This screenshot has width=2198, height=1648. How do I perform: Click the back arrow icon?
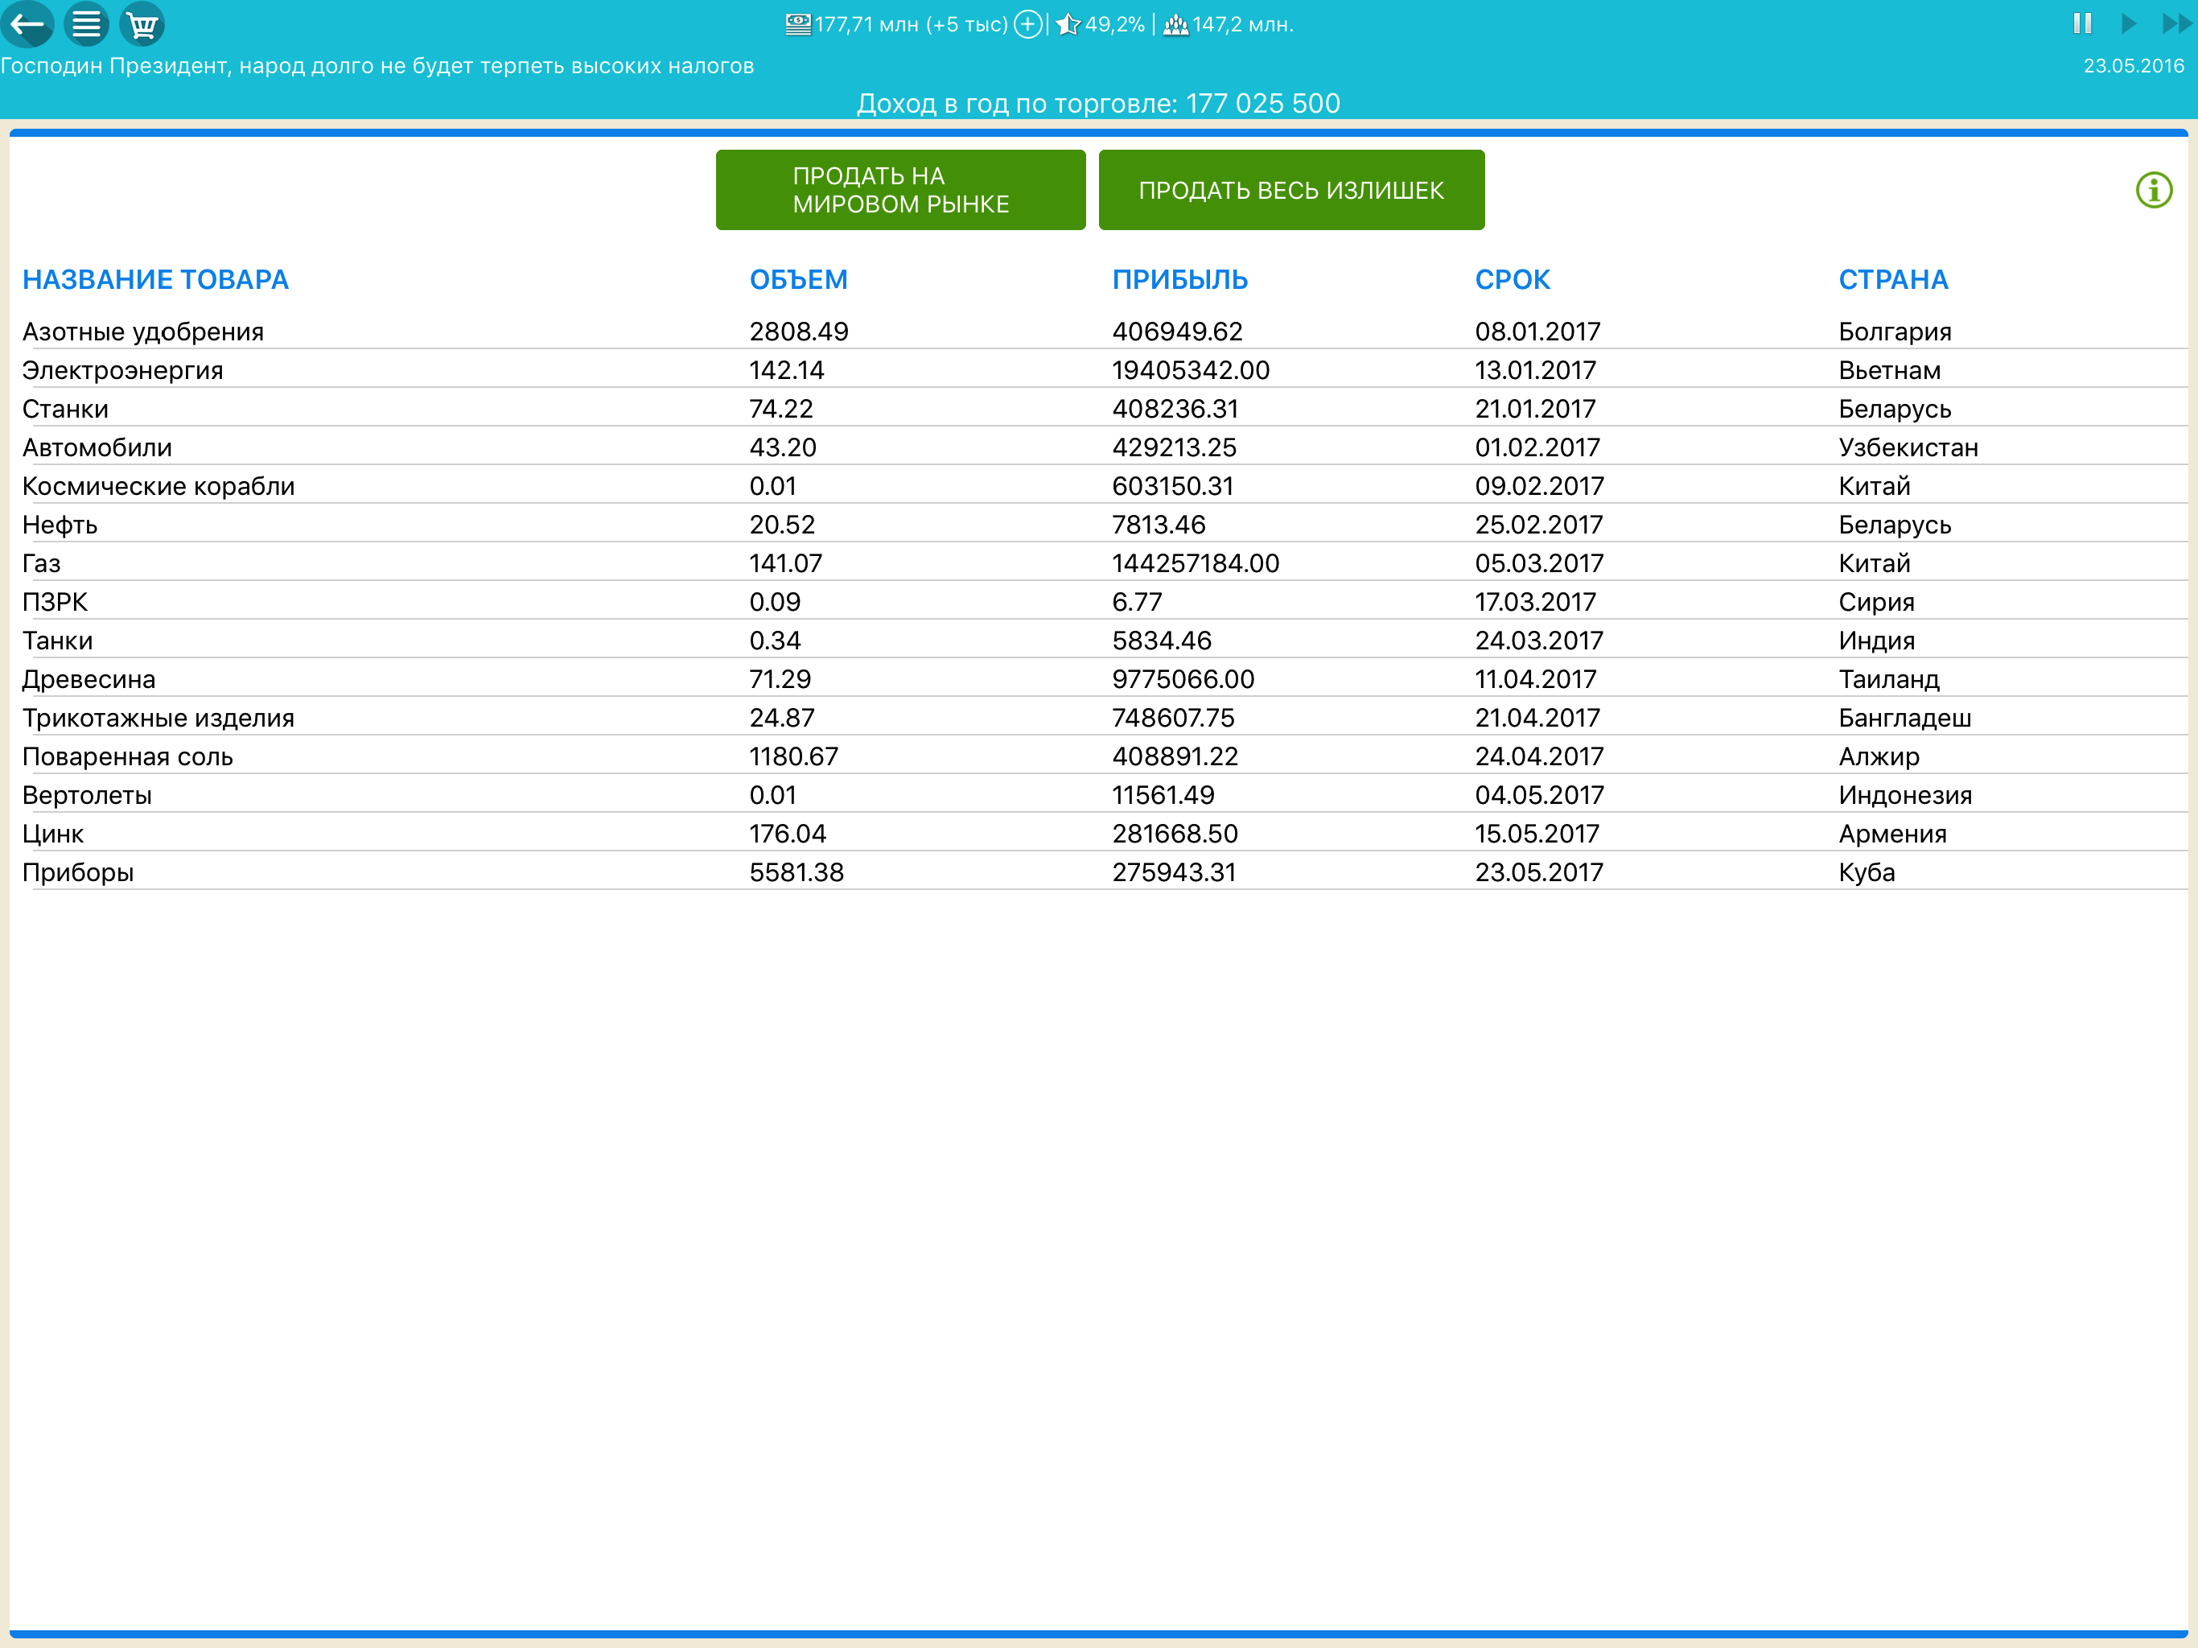27,24
